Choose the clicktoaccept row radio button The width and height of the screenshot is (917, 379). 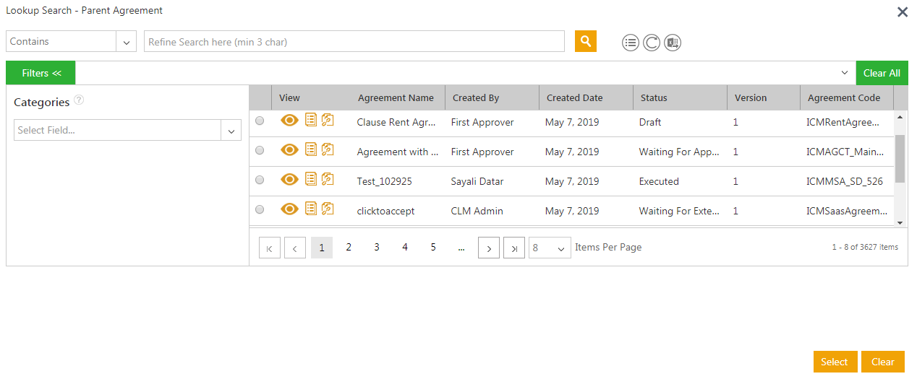[x=260, y=209]
